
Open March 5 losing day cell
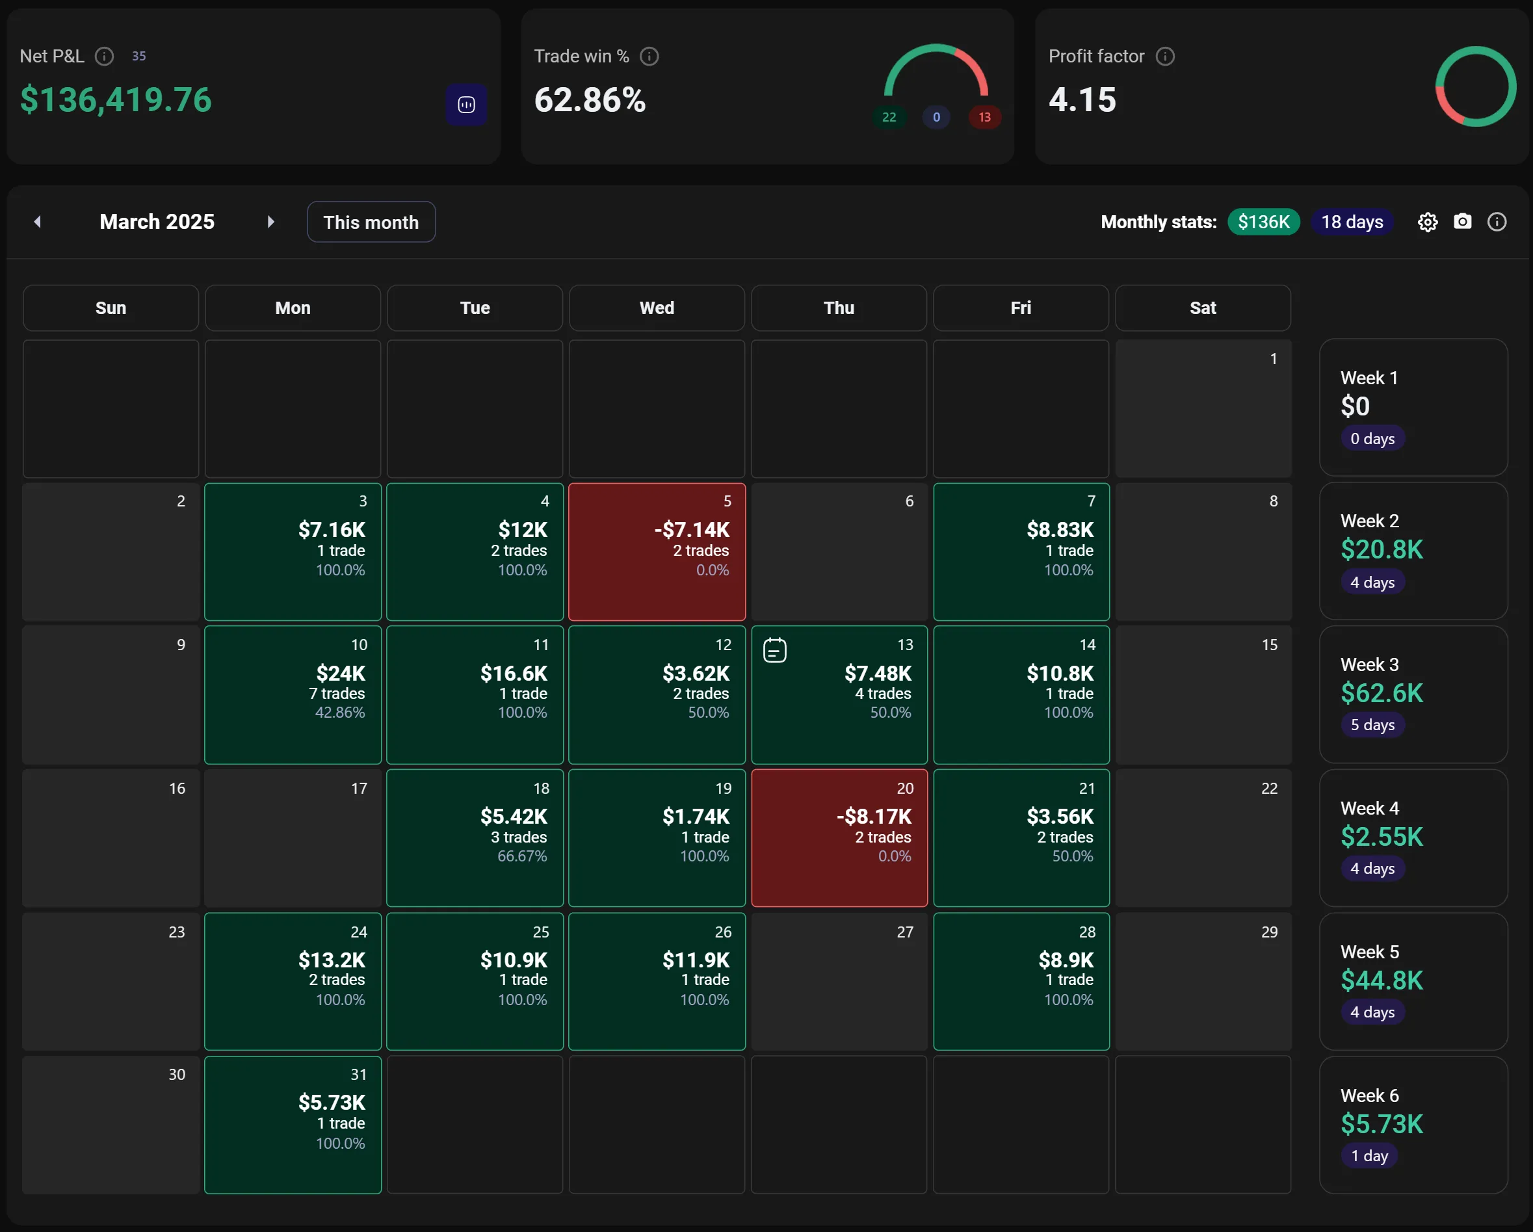[656, 552]
